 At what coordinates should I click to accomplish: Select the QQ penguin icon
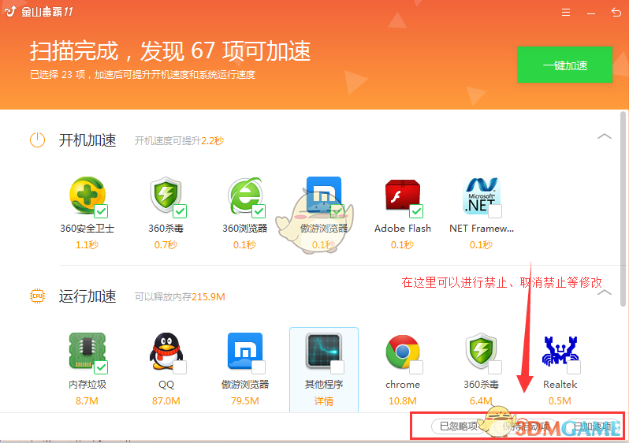[x=166, y=352]
